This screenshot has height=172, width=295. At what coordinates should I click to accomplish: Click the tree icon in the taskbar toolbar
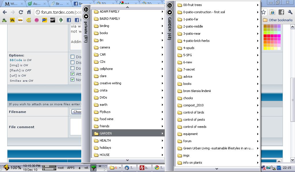click(93, 168)
